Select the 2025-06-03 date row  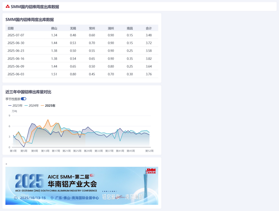[x=82, y=74]
